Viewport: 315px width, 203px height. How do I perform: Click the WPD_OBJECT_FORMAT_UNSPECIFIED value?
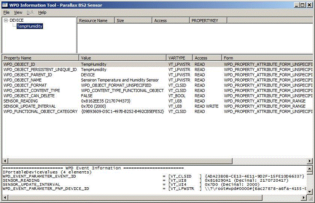(116, 85)
